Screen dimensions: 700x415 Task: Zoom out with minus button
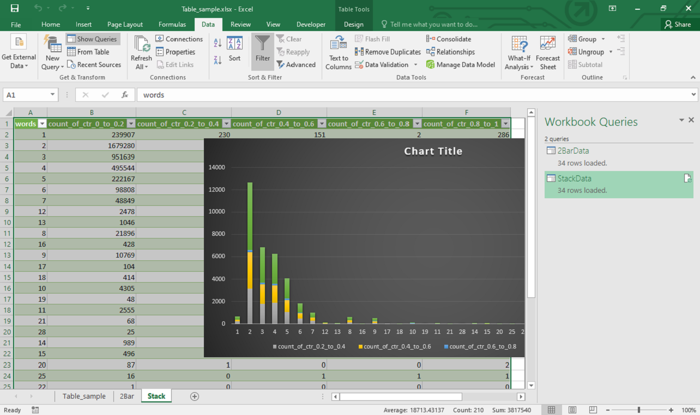coord(607,410)
